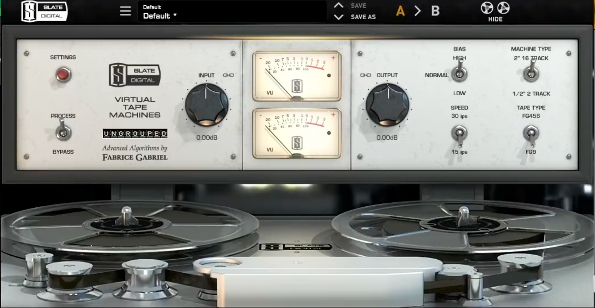Click the Ungrouped group label
This screenshot has height=308, width=595.
tap(135, 134)
